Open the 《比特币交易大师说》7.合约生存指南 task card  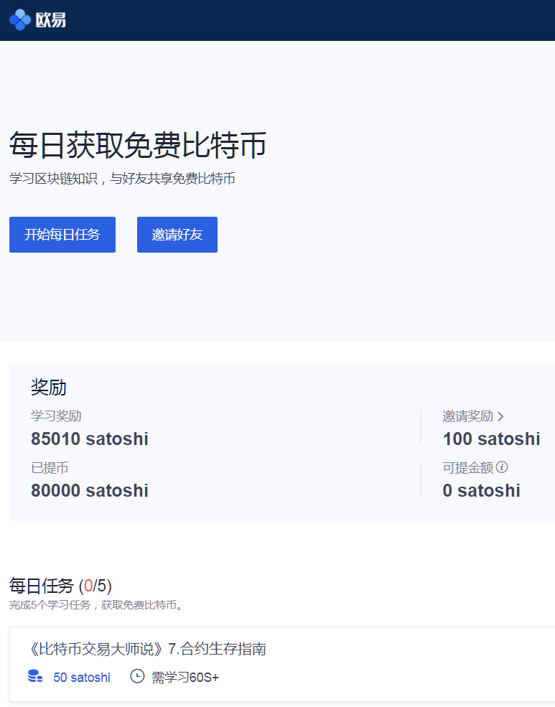(282, 664)
